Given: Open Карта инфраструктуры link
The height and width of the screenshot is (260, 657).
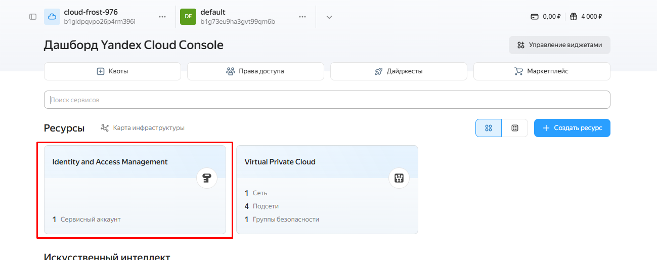Looking at the screenshot, I should tap(143, 128).
